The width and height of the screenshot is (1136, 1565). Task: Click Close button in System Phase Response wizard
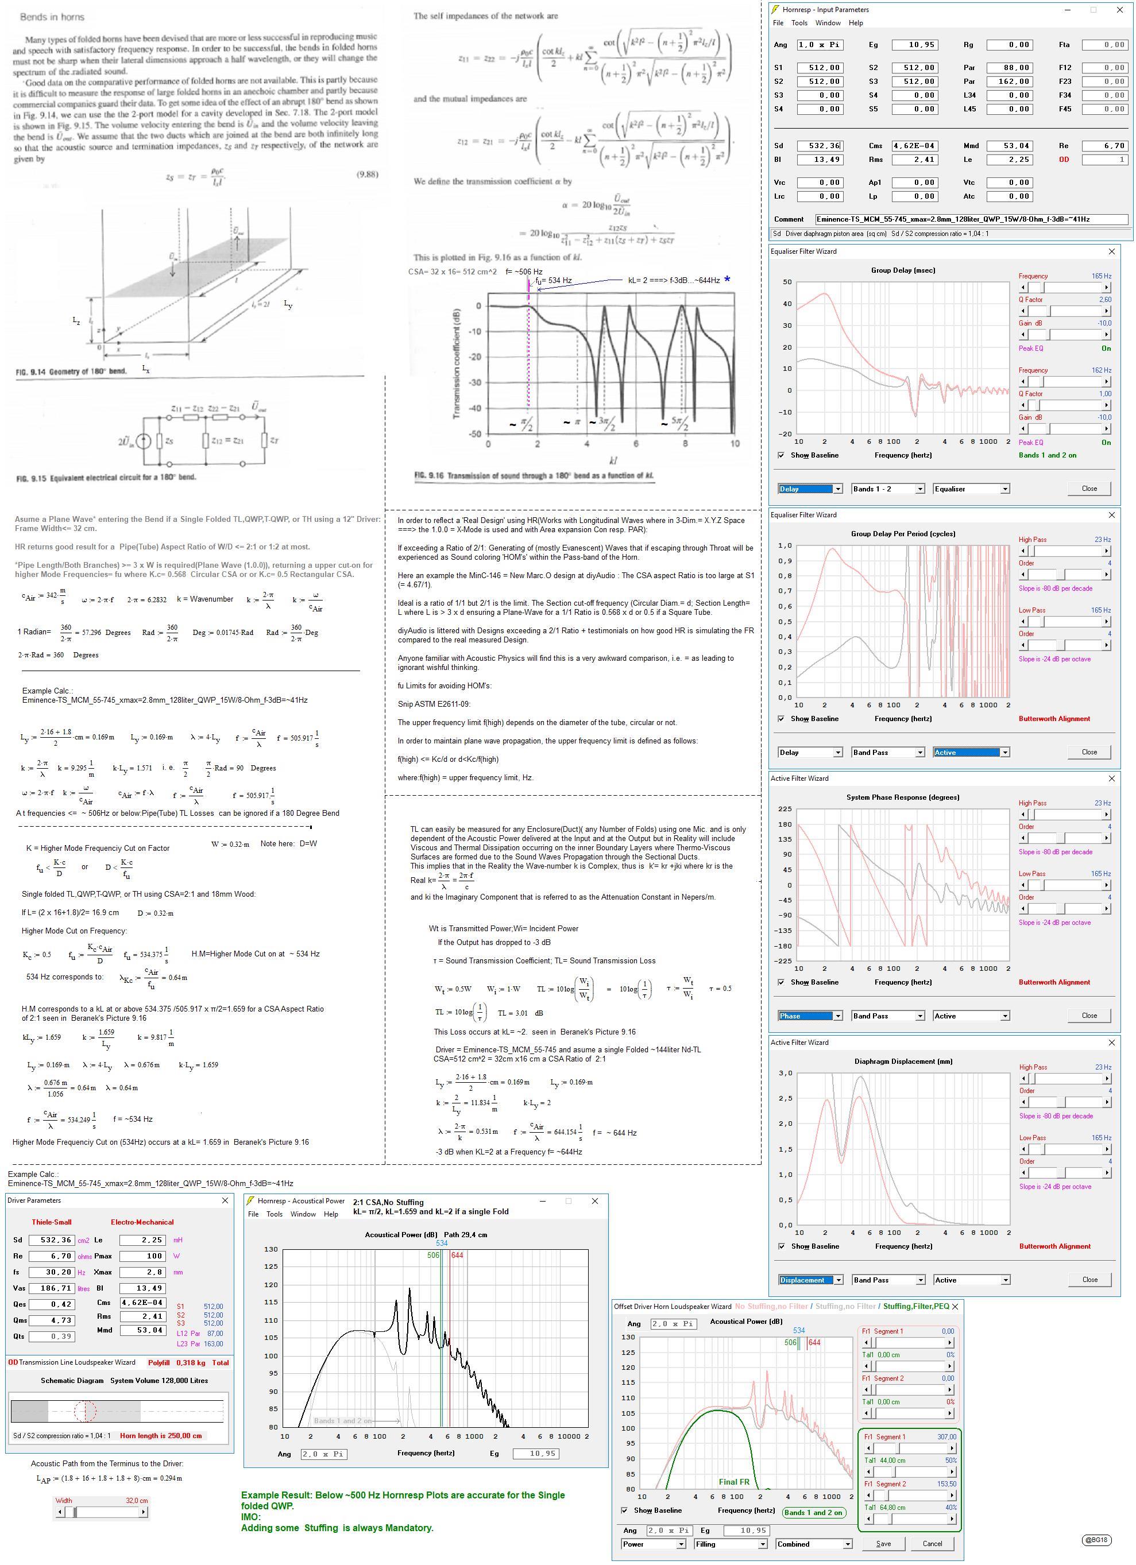click(x=1089, y=1016)
